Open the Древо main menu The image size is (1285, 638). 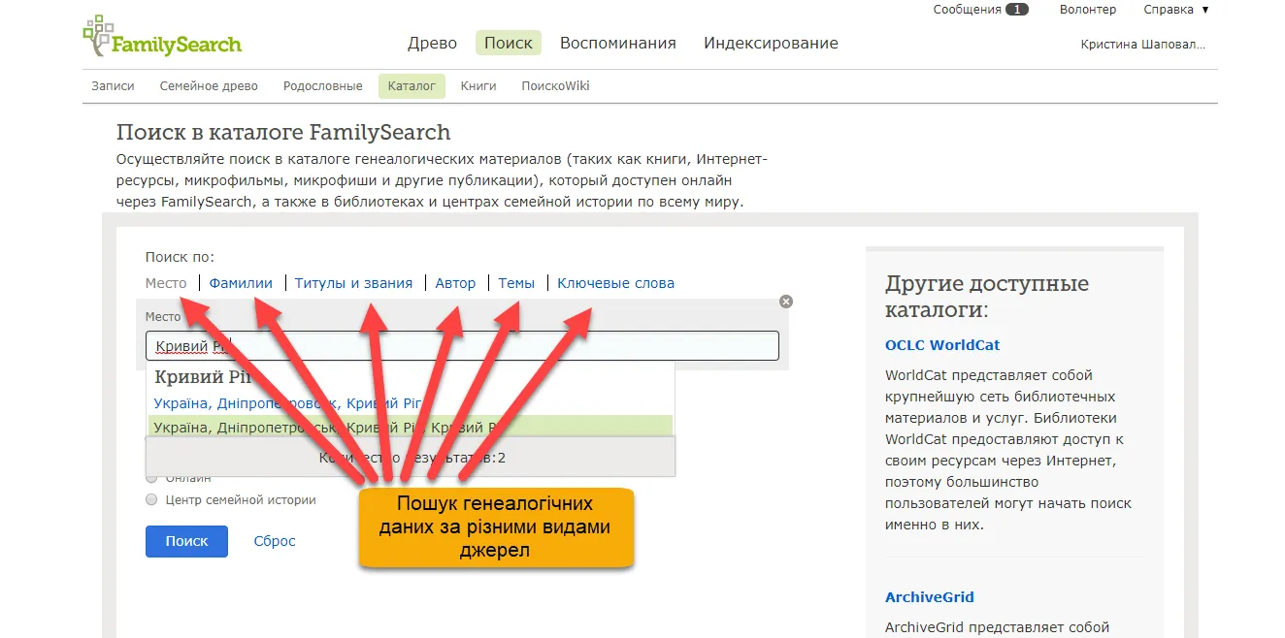432,43
